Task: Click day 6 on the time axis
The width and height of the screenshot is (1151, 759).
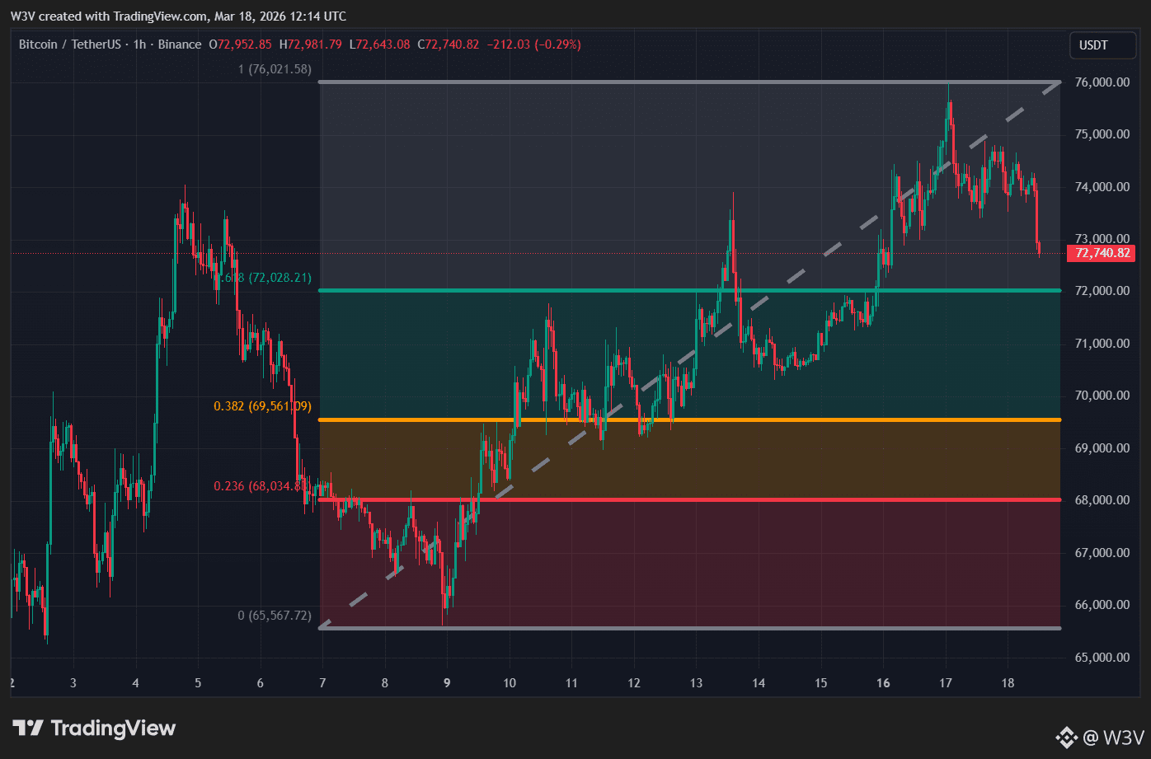Action: click(x=260, y=683)
